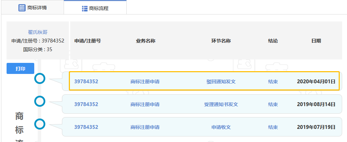This screenshot has width=347, height=142.
Task: Click 39784352 in the 受理通知书发文 row
Action: (x=86, y=104)
